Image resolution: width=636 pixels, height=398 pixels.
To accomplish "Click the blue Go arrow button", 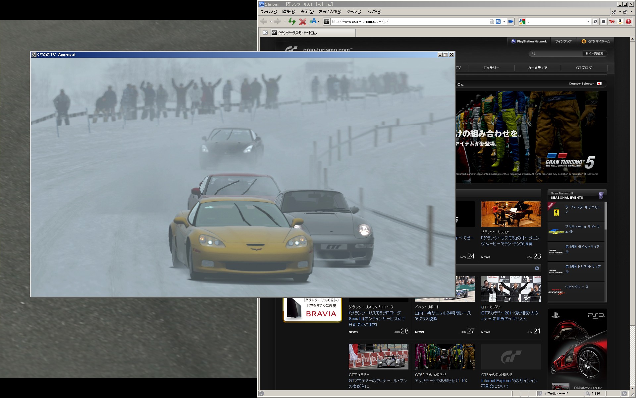I will click(x=511, y=22).
